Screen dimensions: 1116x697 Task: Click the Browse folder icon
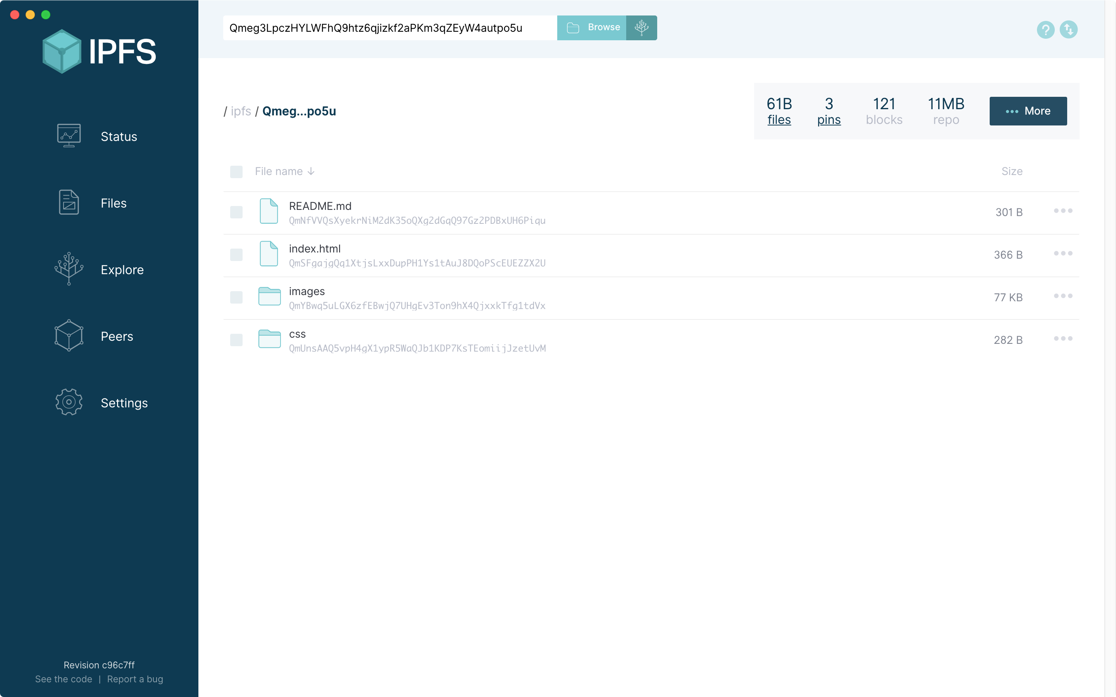573,27
